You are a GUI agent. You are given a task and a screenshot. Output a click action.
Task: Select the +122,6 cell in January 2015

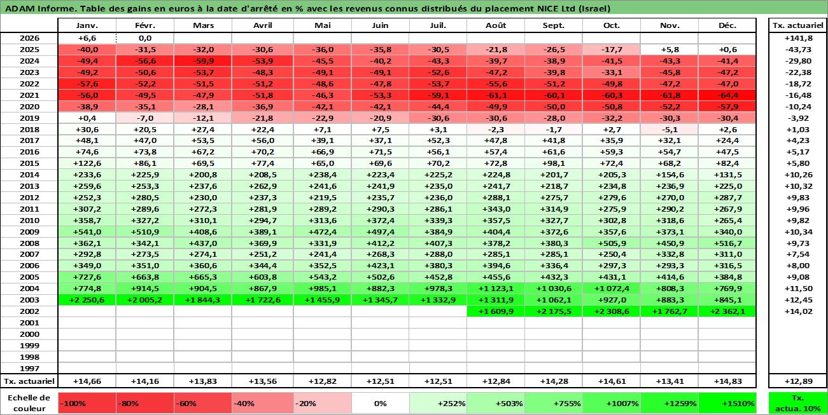click(87, 163)
